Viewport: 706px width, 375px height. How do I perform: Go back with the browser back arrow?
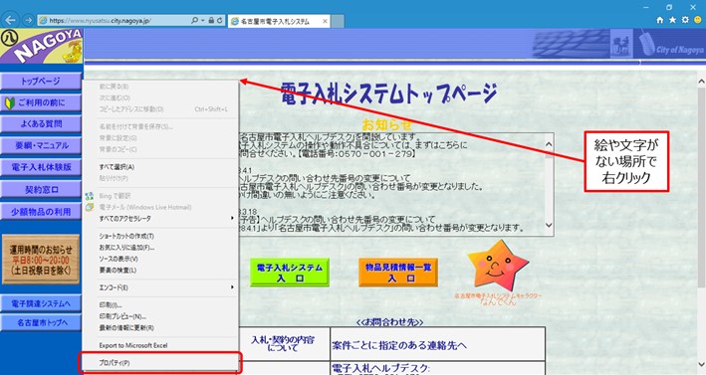(10, 20)
